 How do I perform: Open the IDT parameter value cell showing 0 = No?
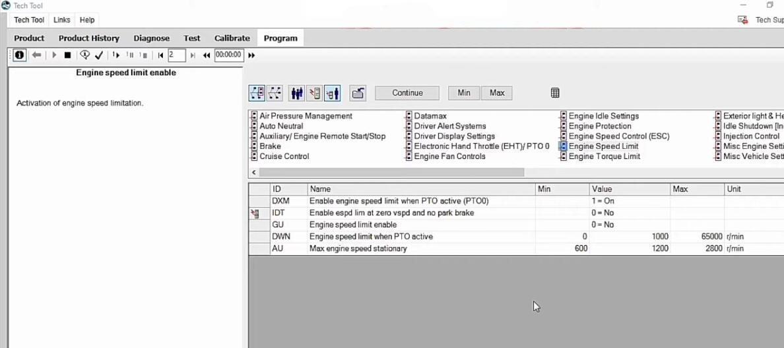pos(628,213)
